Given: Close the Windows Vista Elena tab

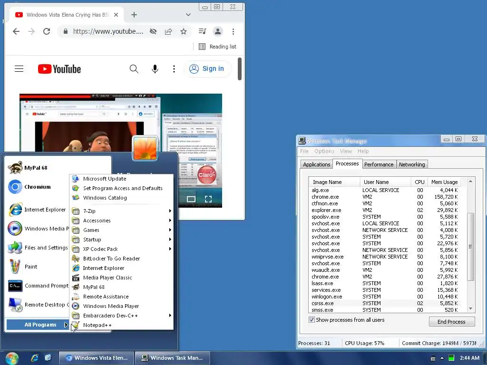Looking at the screenshot, I should click(116, 15).
